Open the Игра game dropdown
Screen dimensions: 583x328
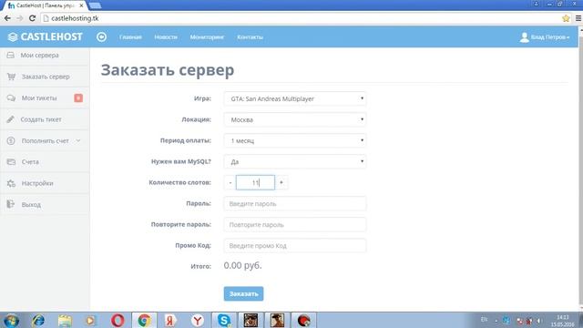coord(295,98)
